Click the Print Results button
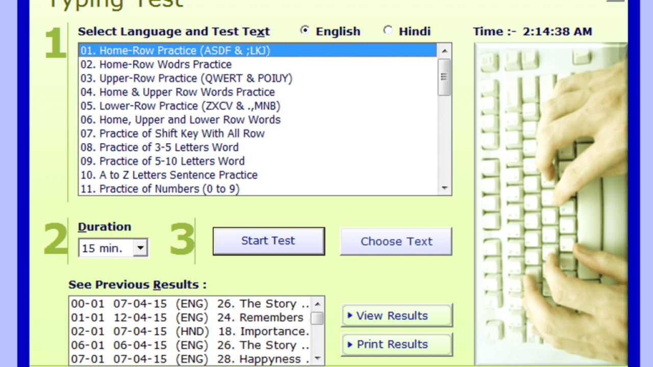 (396, 345)
